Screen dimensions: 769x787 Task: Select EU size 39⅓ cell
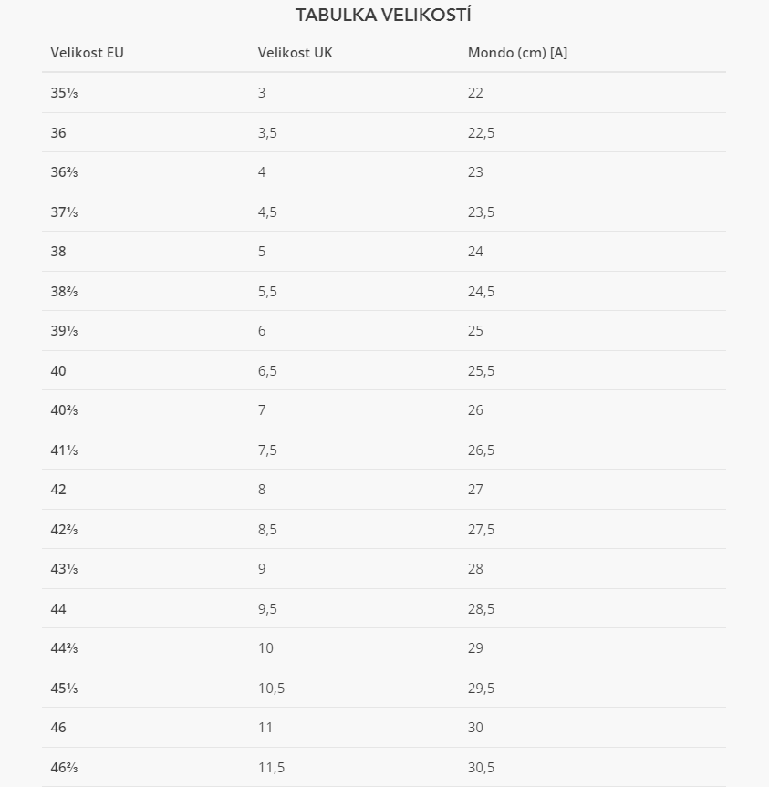coord(64,331)
